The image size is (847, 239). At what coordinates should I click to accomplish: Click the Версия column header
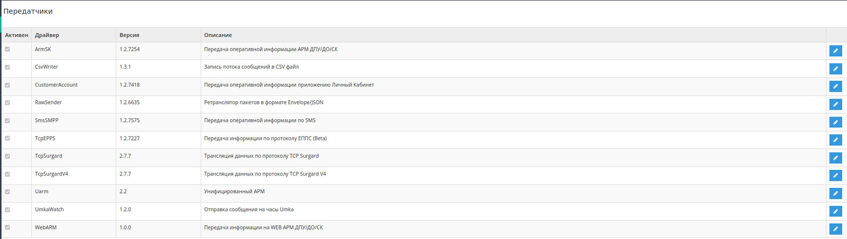point(129,35)
